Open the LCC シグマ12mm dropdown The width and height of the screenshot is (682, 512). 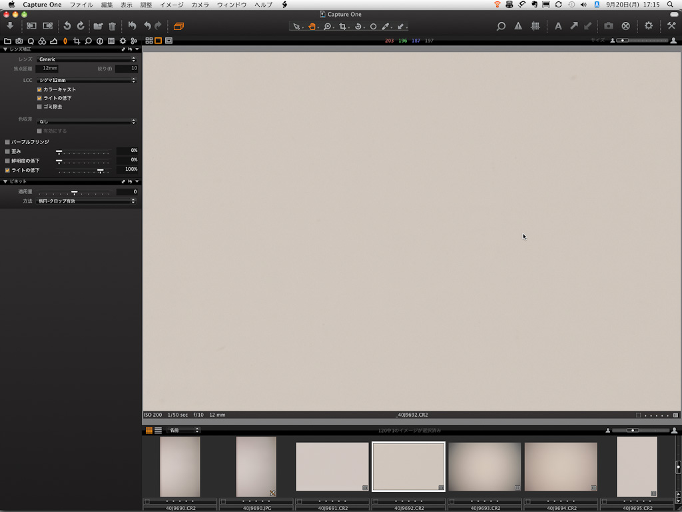87,80
